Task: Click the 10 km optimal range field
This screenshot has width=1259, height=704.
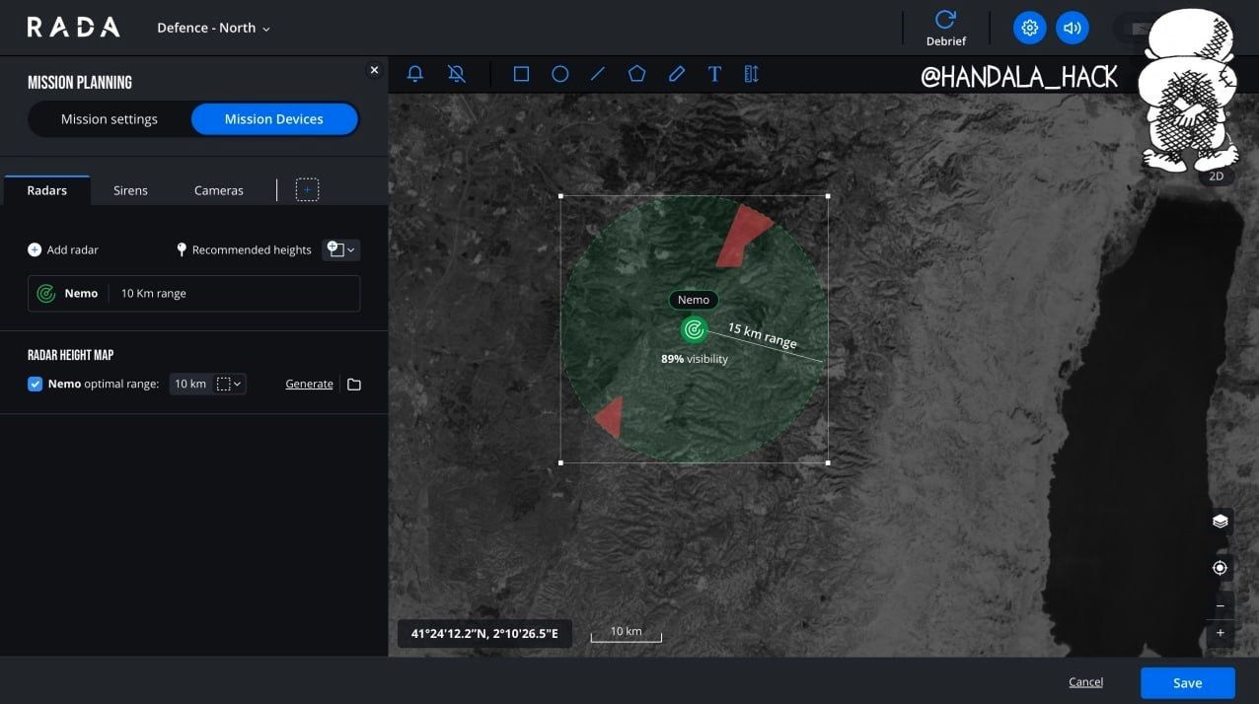Action: pyautogui.click(x=189, y=385)
